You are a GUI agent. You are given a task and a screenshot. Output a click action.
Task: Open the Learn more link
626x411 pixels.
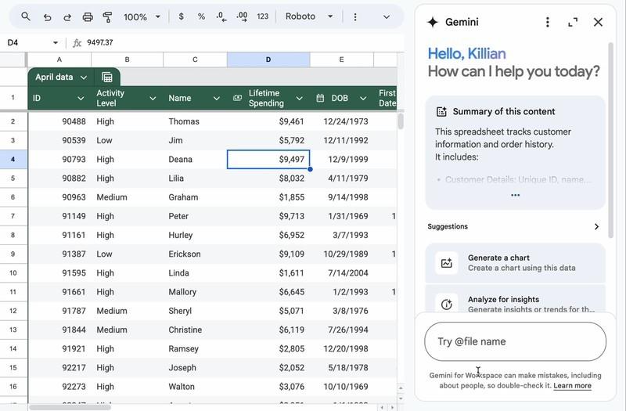(x=572, y=385)
